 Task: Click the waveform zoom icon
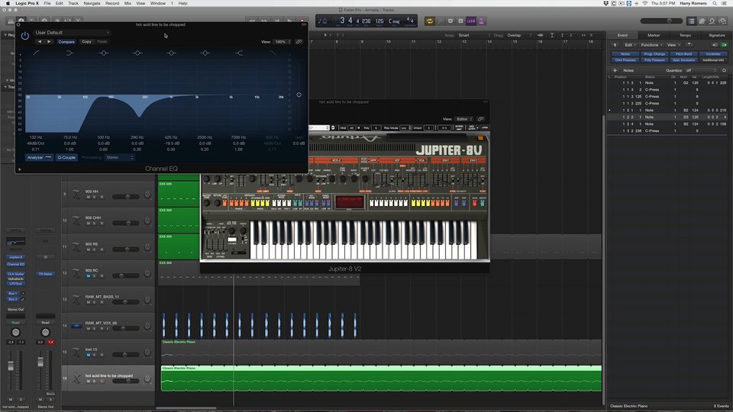pos(540,35)
